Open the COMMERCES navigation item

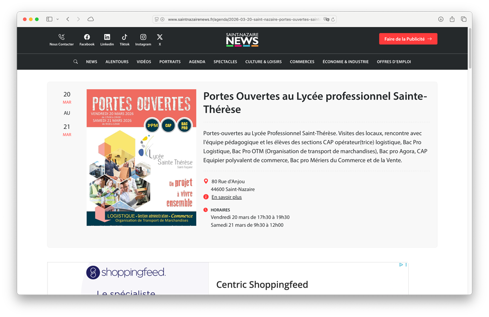point(302,62)
